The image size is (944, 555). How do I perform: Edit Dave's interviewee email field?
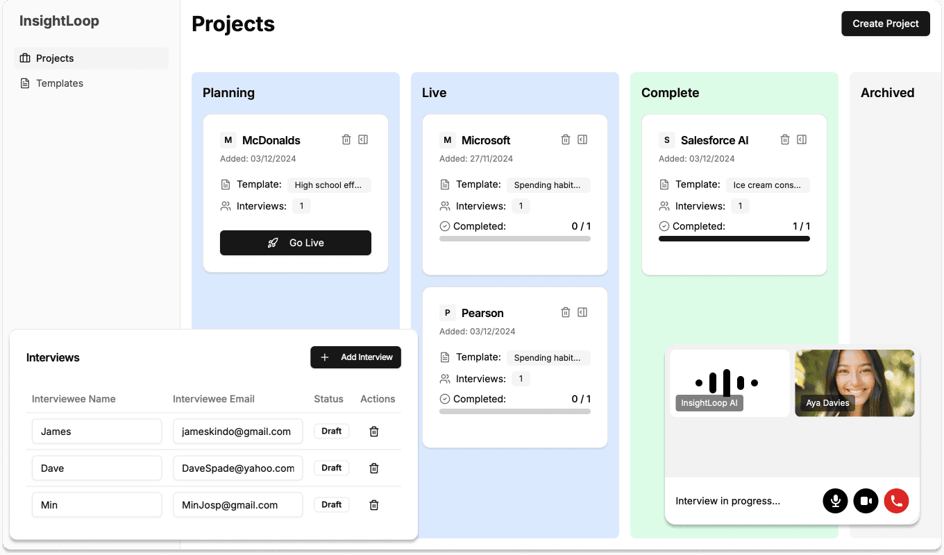click(237, 468)
